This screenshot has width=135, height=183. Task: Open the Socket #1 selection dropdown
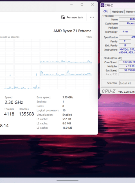tap(127, 83)
